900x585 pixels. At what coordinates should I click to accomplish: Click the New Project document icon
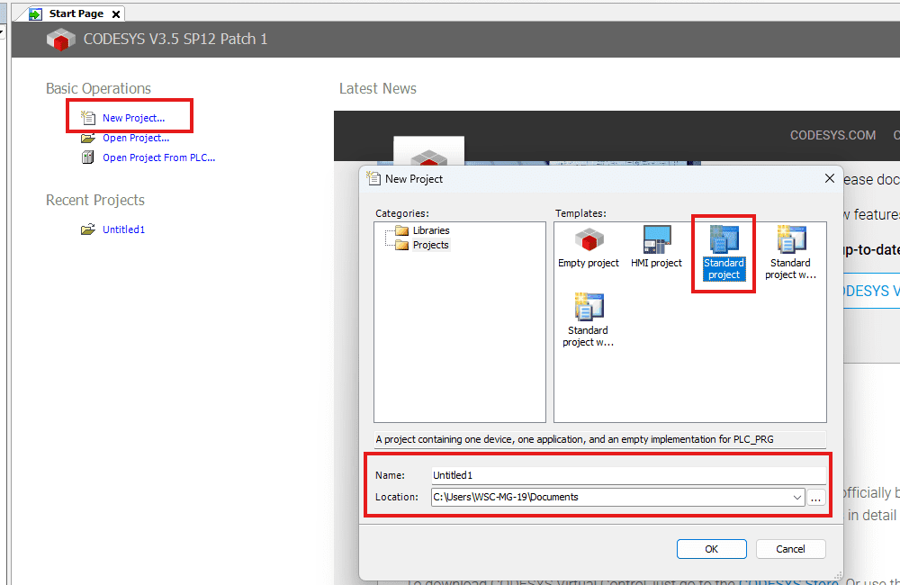88,118
